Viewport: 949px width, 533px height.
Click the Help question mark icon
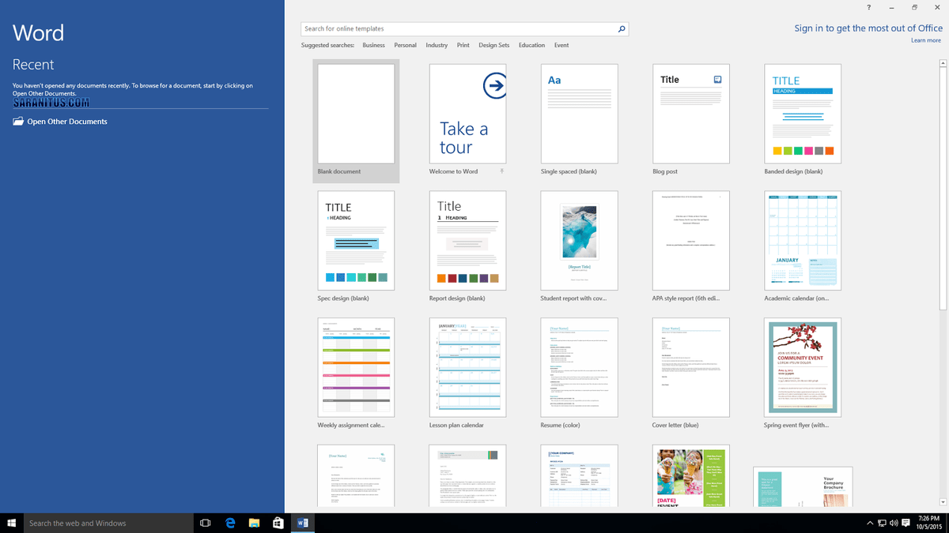[x=868, y=7]
